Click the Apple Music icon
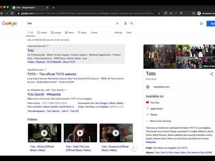Screen dimensions: 215x161 [147, 109]
